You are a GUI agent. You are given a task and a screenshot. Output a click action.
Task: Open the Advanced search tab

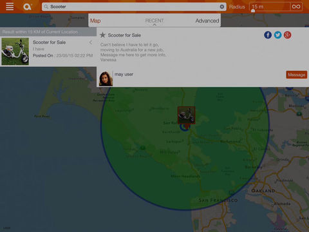pos(207,21)
